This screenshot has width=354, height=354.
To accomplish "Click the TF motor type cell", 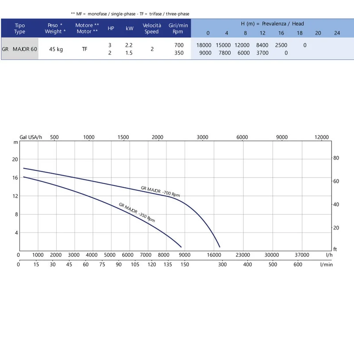I will 85,49.
